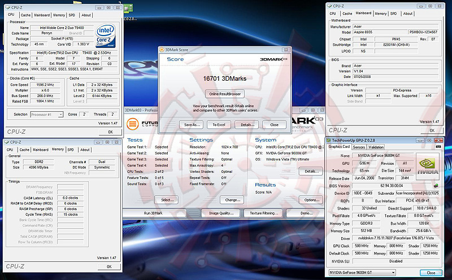Click the 4096 MBytes memory size value
The width and height of the screenshot is (452, 280).
coord(38,167)
